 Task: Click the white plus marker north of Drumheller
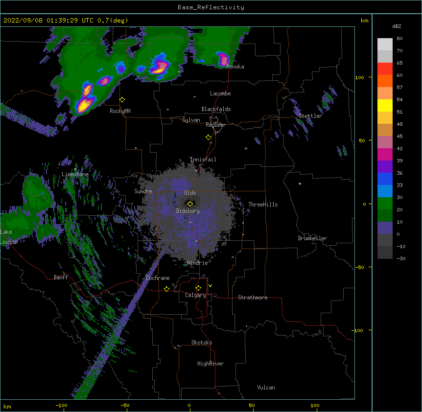point(300,183)
